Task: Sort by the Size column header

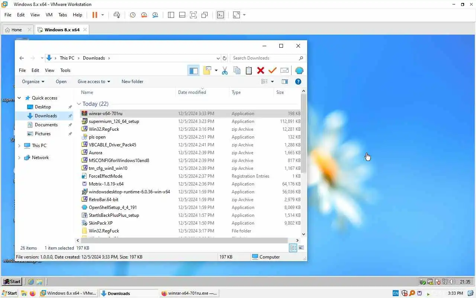Action: click(286, 92)
